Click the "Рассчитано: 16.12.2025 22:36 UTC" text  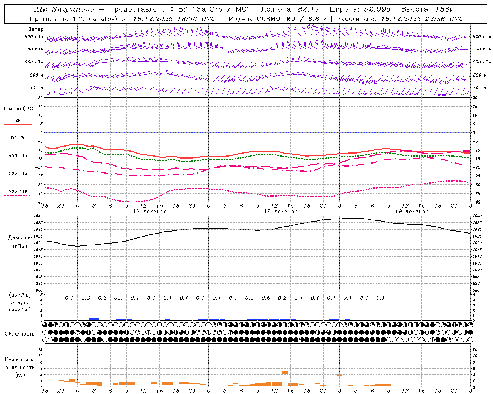coord(400,19)
